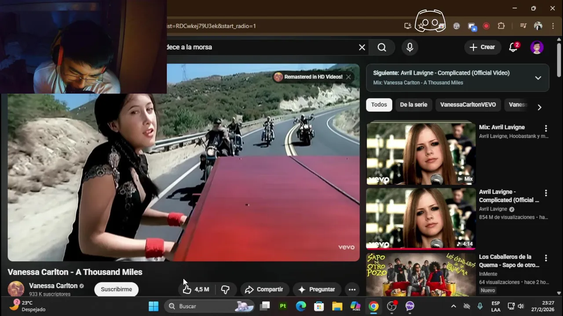
Task: Click the 23°C Despejado weather widget
Action: pyautogui.click(x=27, y=306)
